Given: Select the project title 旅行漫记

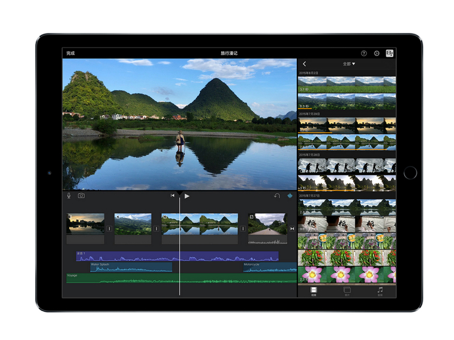Looking at the screenshot, I should [229, 53].
